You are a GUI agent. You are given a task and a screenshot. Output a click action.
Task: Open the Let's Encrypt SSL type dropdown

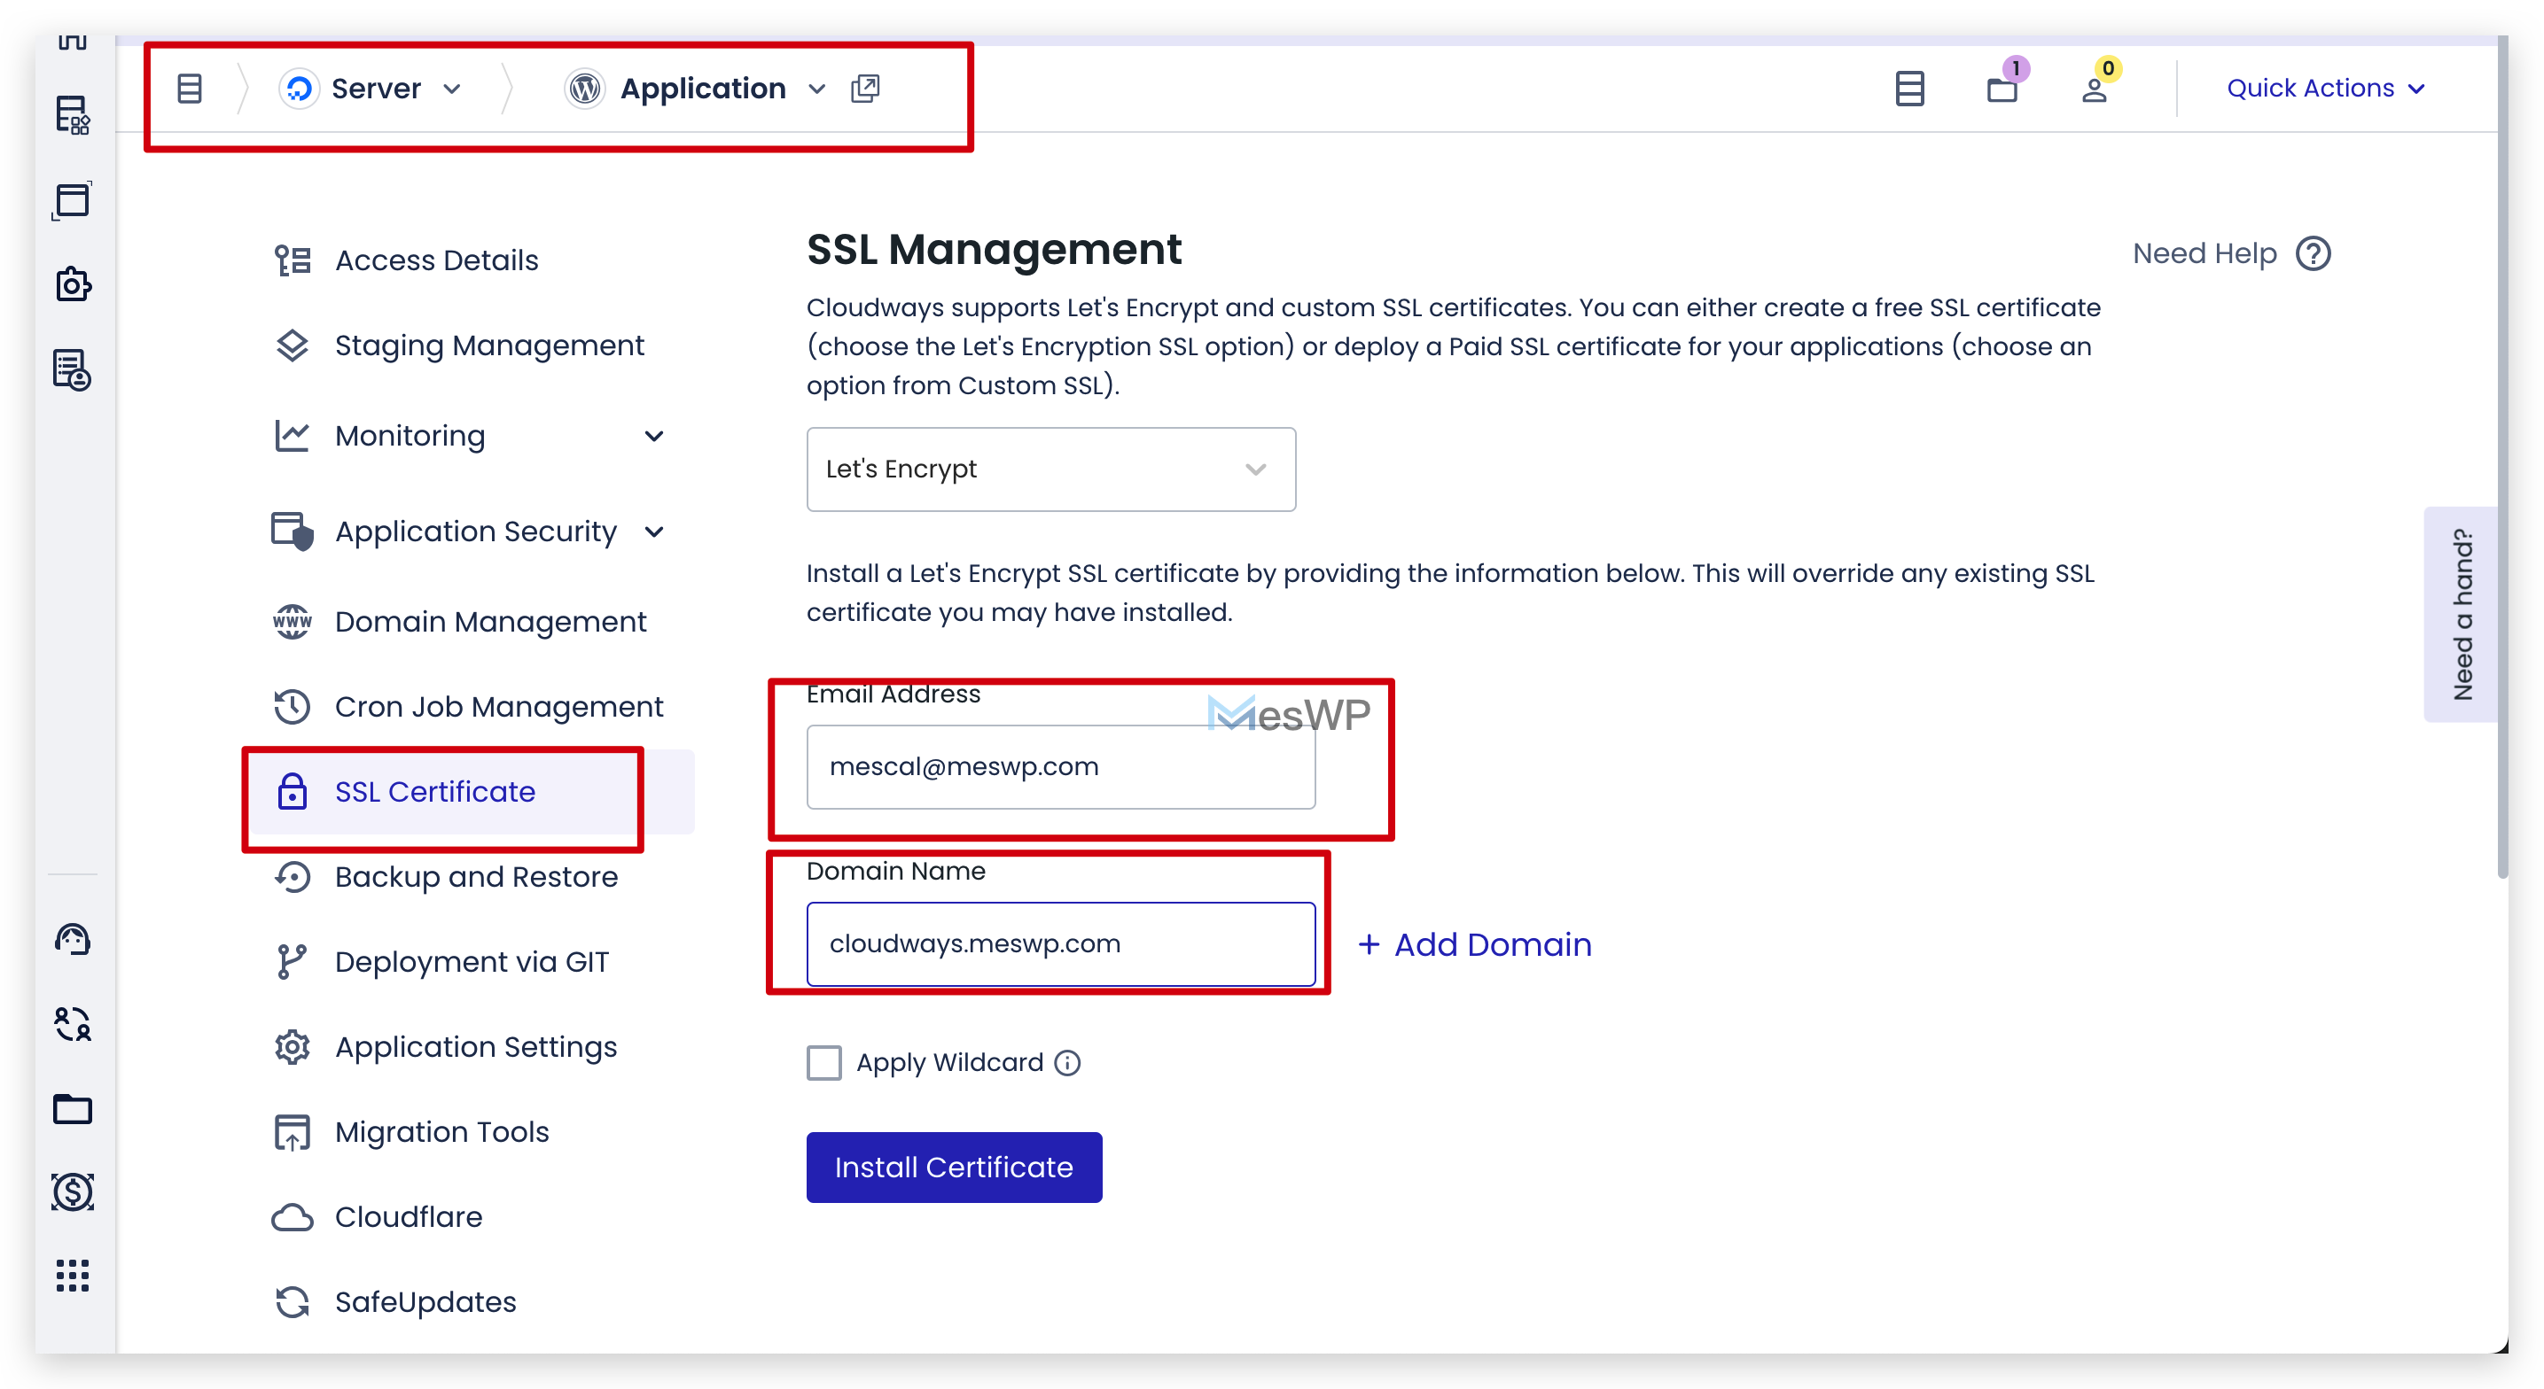click(x=1050, y=469)
